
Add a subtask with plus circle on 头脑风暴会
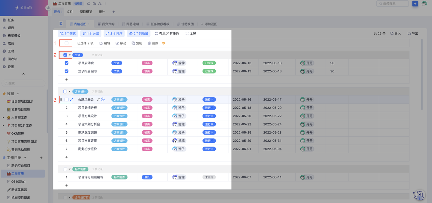click(x=103, y=100)
